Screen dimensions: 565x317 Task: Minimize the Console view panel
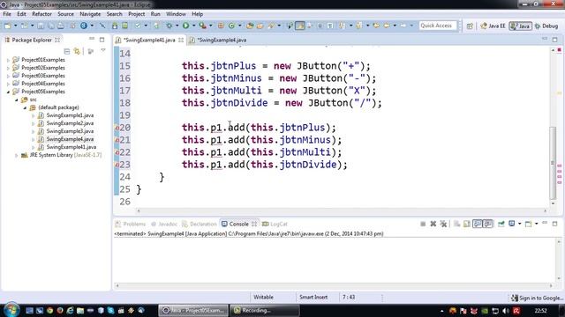(x=545, y=223)
